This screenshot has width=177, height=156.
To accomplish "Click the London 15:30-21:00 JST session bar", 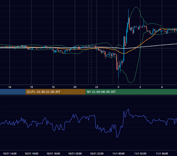I will [x=55, y=92].
